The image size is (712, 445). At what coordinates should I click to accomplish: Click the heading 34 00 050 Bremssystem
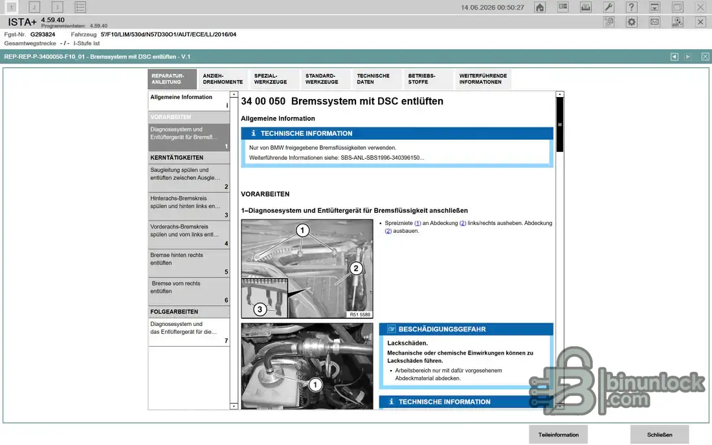click(342, 101)
